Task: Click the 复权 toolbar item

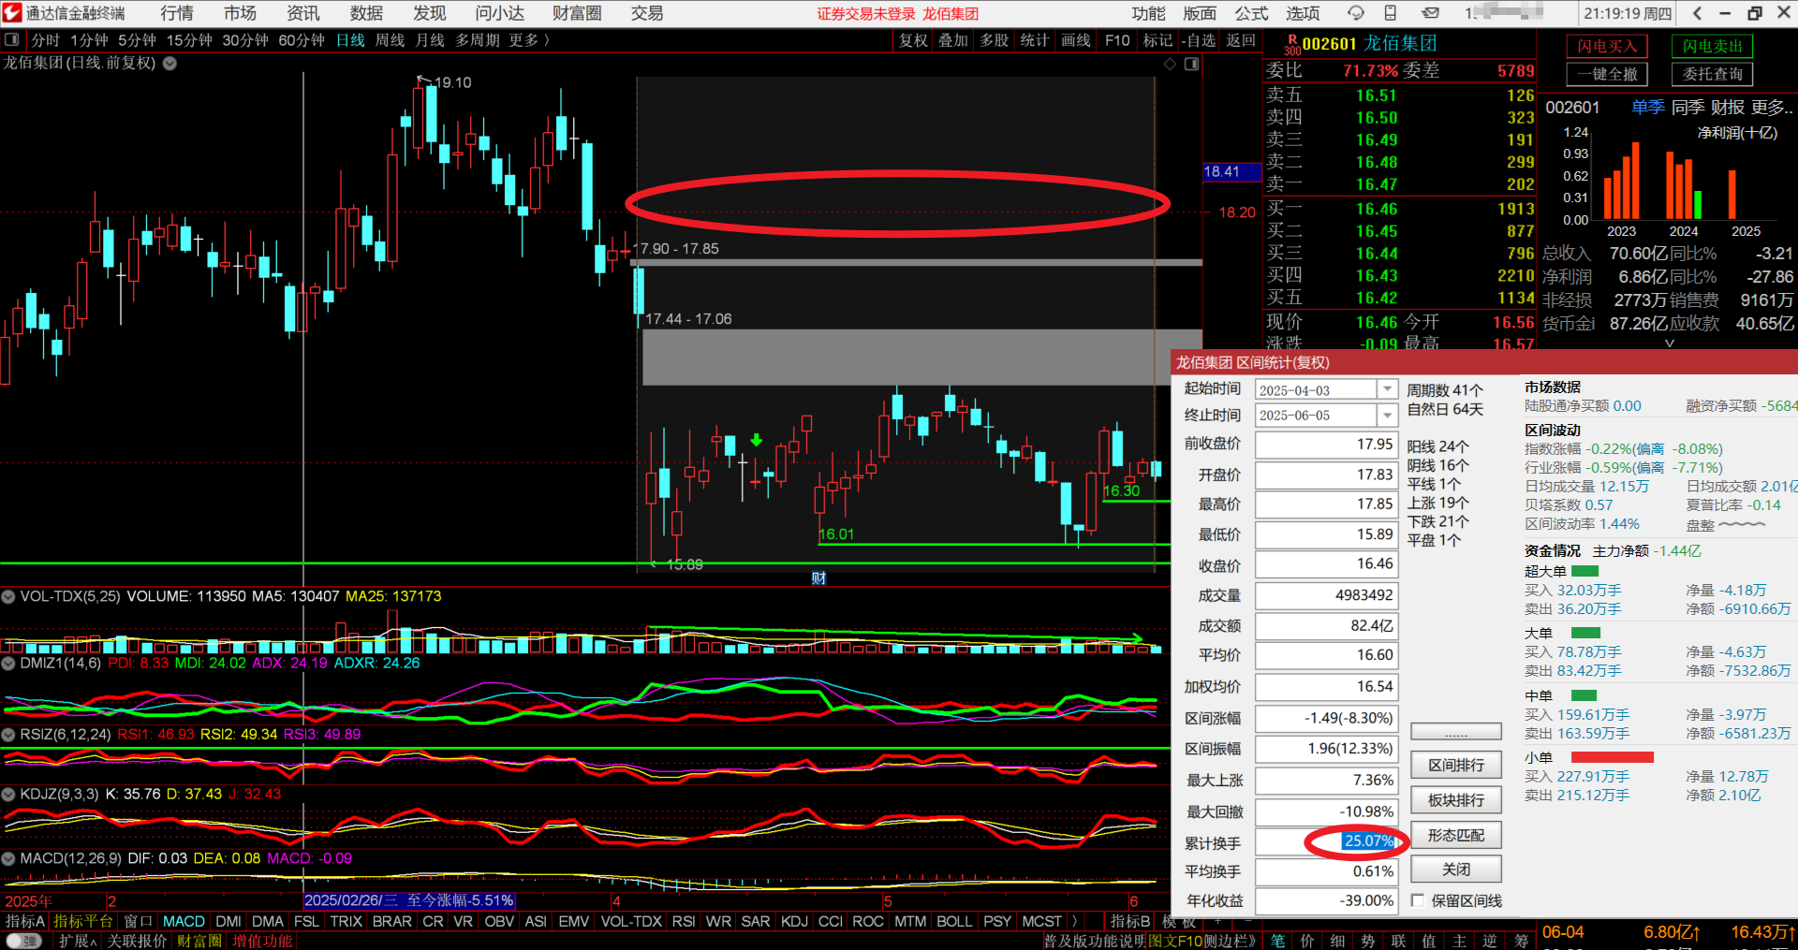Action: tap(913, 40)
